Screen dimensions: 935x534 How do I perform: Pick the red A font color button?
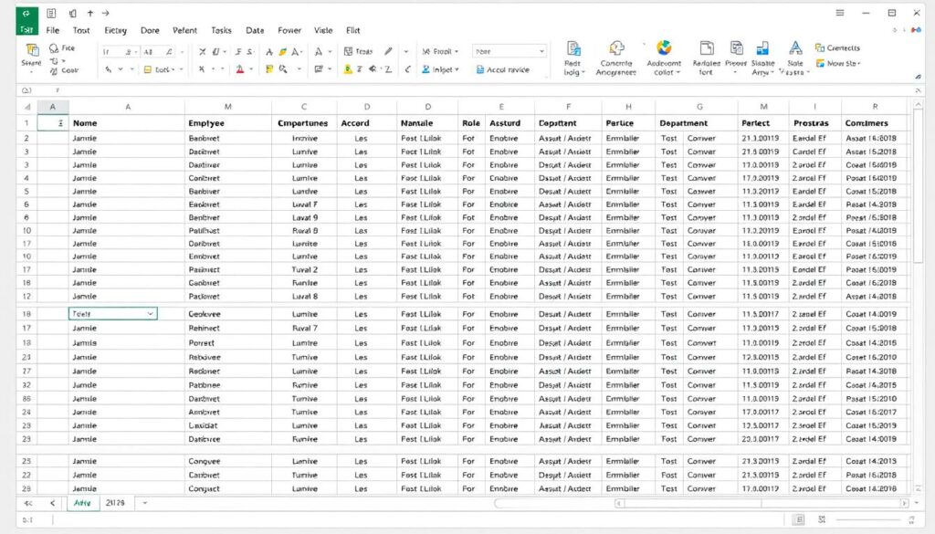(240, 69)
